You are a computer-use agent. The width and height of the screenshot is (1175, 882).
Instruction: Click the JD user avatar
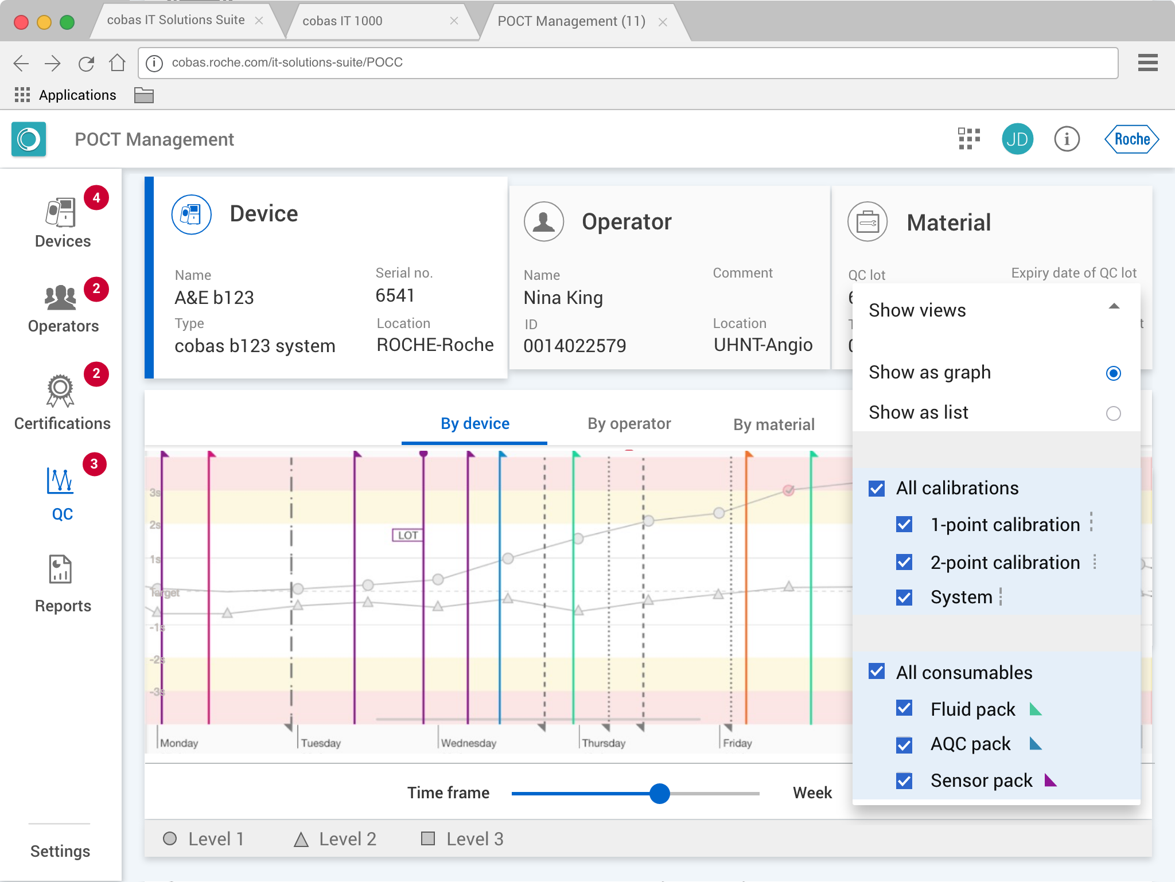coord(1017,139)
